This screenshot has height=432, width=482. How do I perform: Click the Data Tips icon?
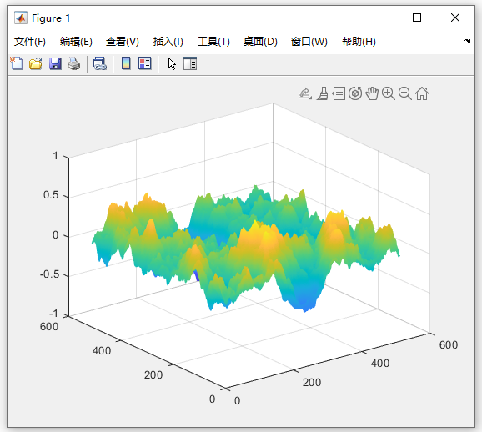[x=339, y=93]
